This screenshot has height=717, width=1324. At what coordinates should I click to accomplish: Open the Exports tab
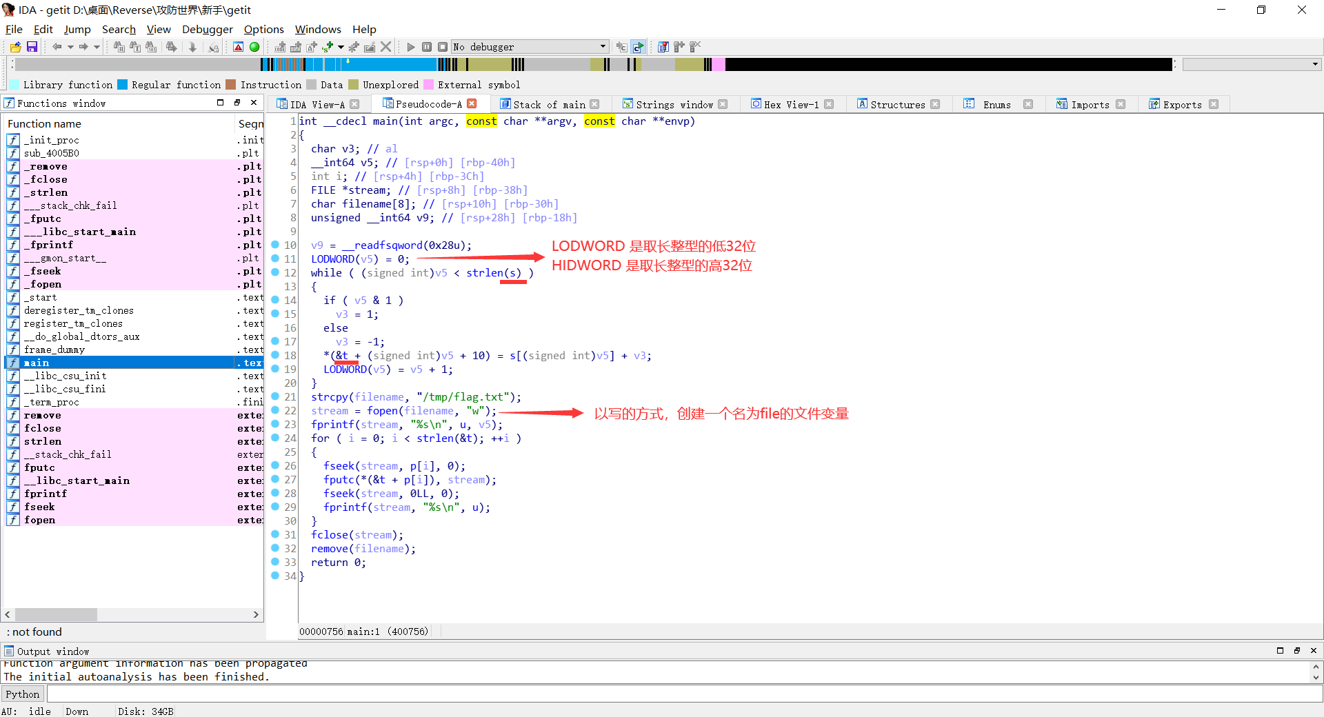coord(1182,104)
